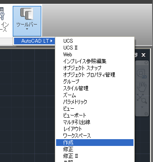Choose ビューポート toolbar entry

tap(95, 115)
